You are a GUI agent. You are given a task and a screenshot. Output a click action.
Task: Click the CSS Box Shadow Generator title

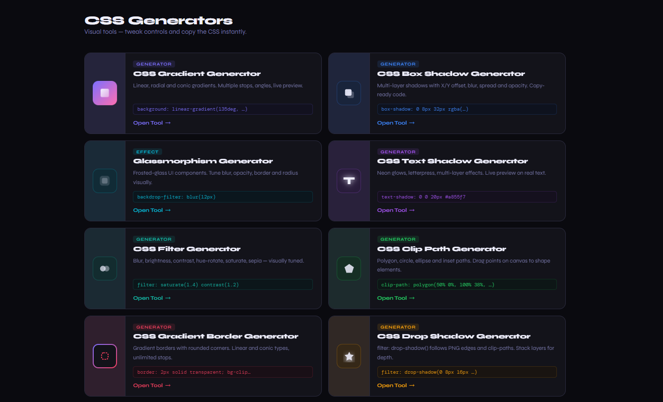pyautogui.click(x=451, y=73)
